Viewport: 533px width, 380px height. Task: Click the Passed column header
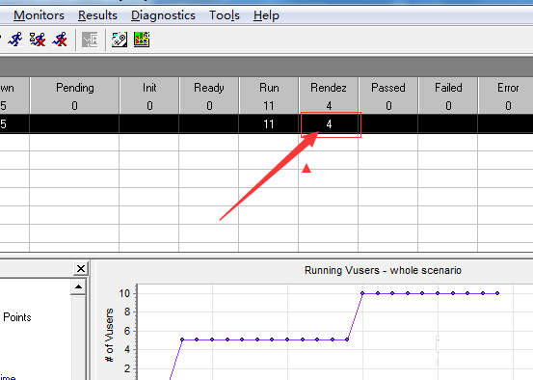tap(388, 88)
